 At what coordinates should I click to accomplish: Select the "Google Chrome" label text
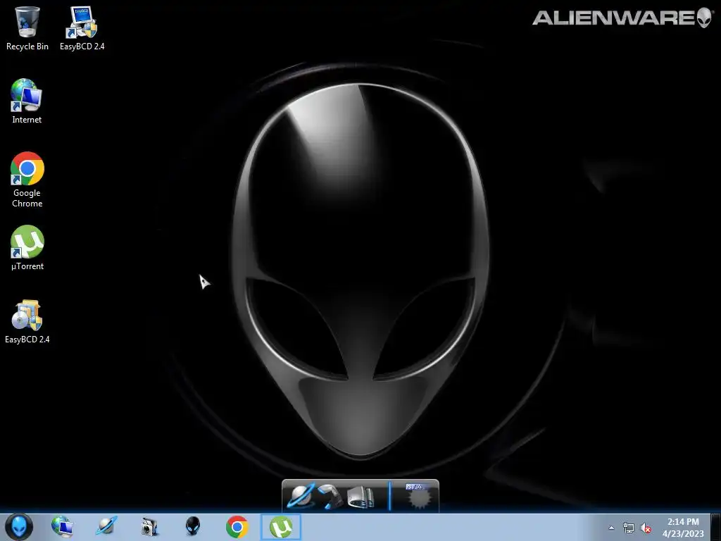[x=27, y=198]
